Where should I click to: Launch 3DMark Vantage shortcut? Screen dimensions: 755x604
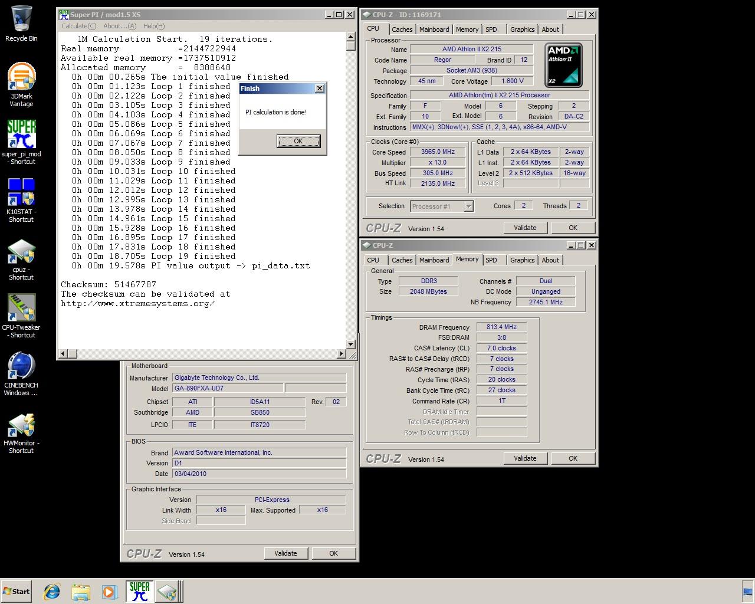coord(21,84)
